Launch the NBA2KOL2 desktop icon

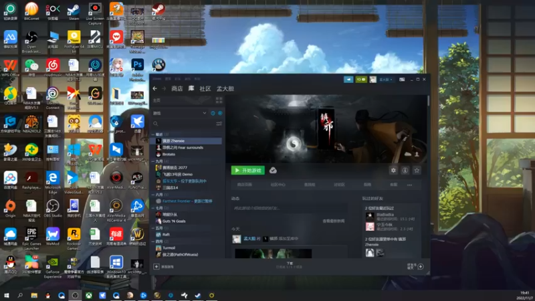(31, 124)
